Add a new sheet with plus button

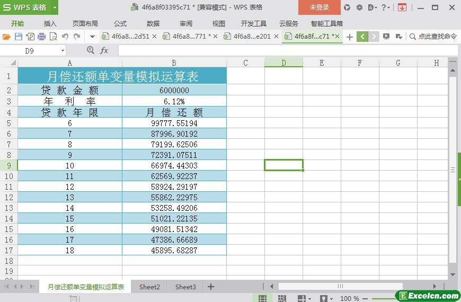click(211, 287)
